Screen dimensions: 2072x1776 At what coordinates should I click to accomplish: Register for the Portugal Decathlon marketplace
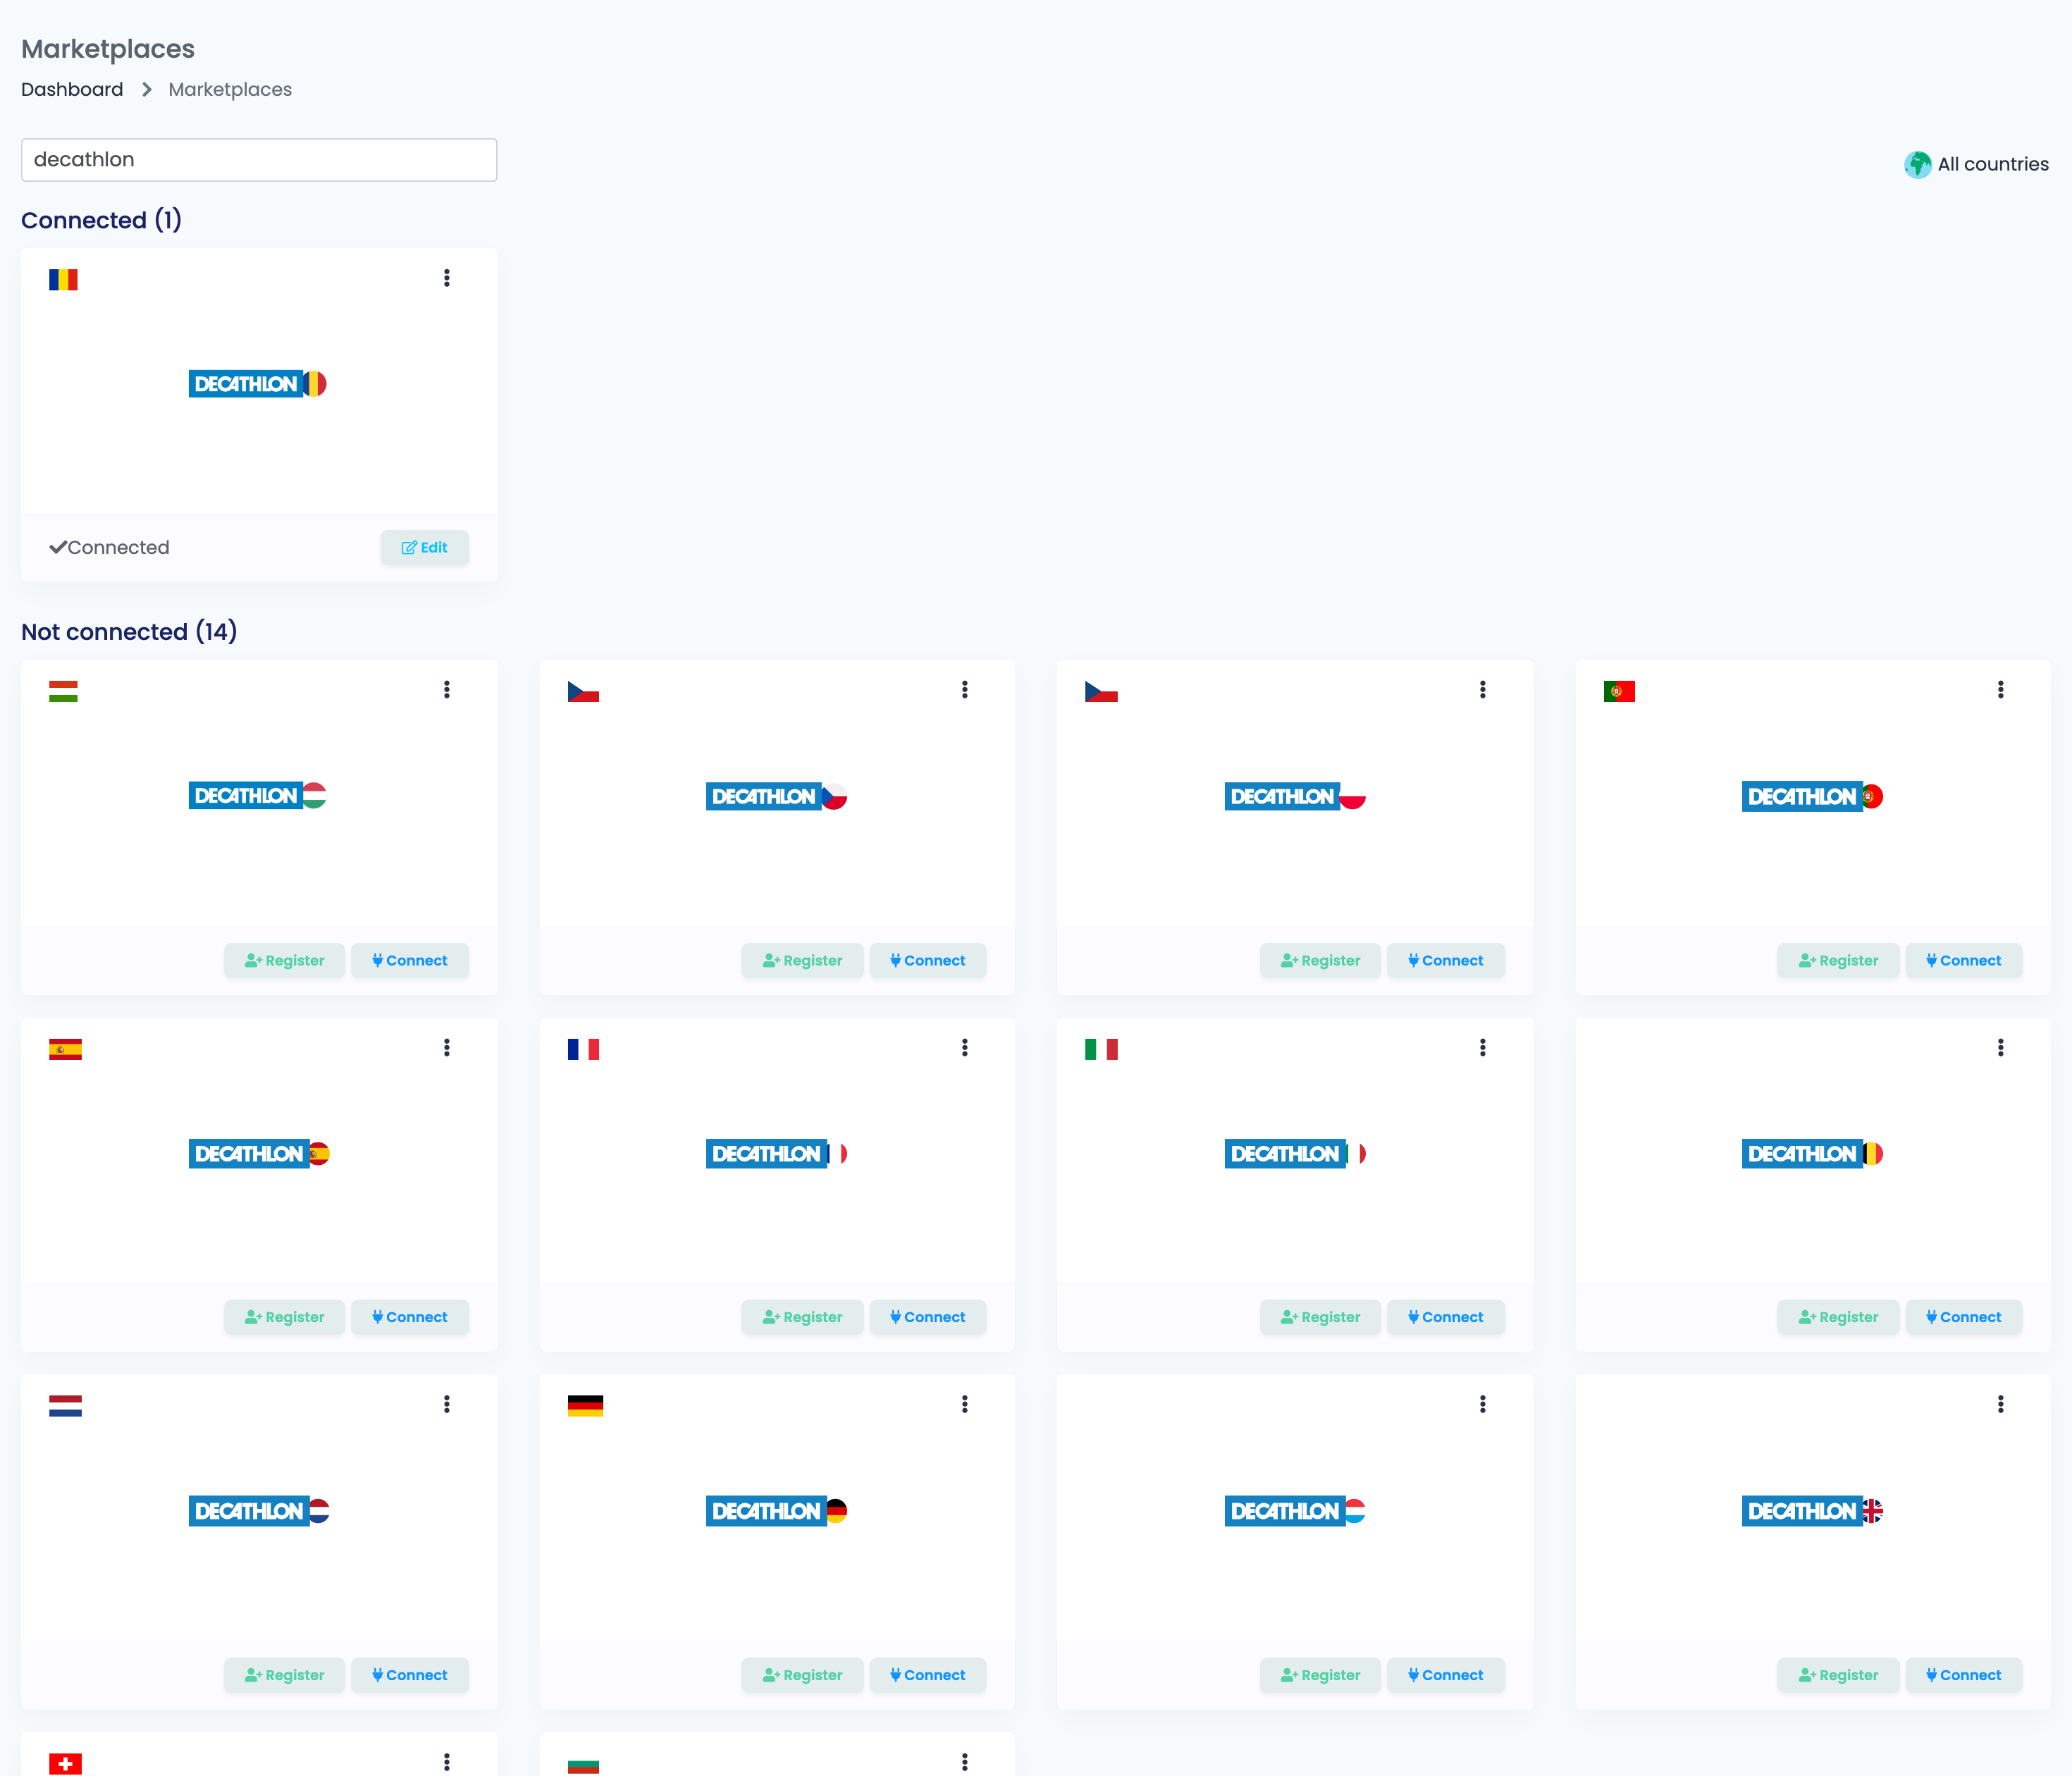pos(1838,960)
